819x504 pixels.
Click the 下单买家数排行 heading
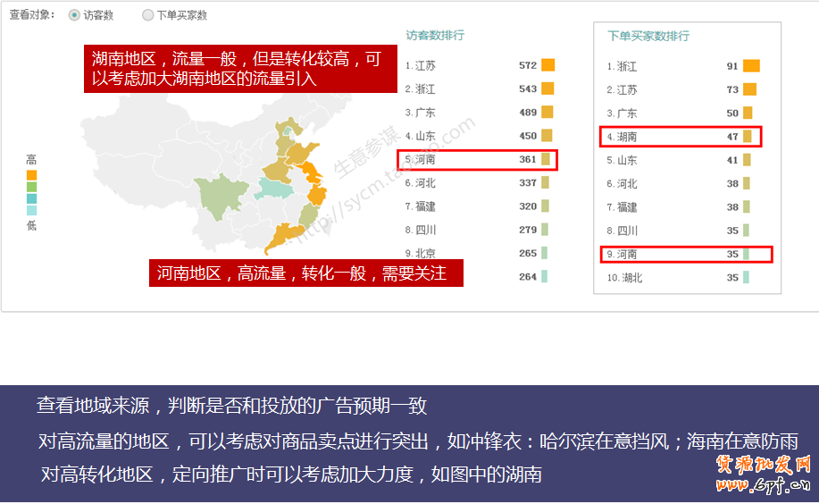click(648, 36)
